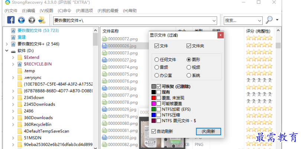Expand the 要恢复的文件+ (2 546) node
Screen dimensions: 301x149
(x=7, y=44)
